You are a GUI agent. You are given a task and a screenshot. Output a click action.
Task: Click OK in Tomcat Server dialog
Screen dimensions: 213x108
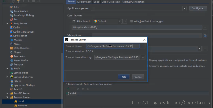tap(124, 77)
